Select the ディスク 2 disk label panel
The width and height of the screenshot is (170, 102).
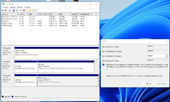[8, 80]
